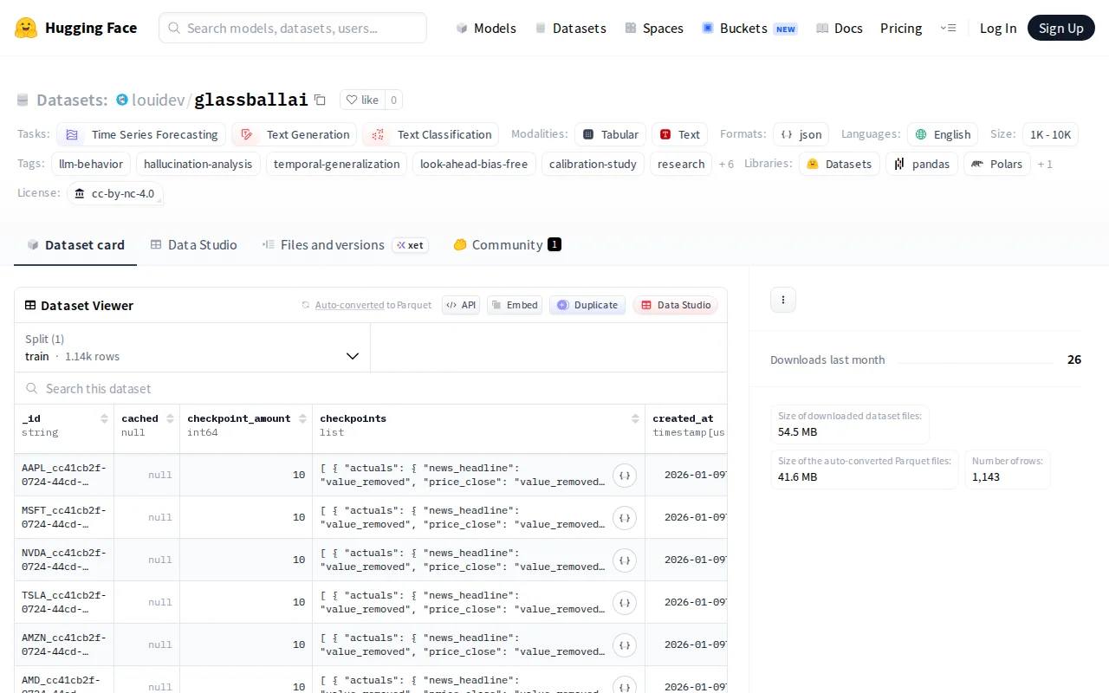Sort by the _id column
Image resolution: width=1109 pixels, height=693 pixels.
[x=105, y=418]
